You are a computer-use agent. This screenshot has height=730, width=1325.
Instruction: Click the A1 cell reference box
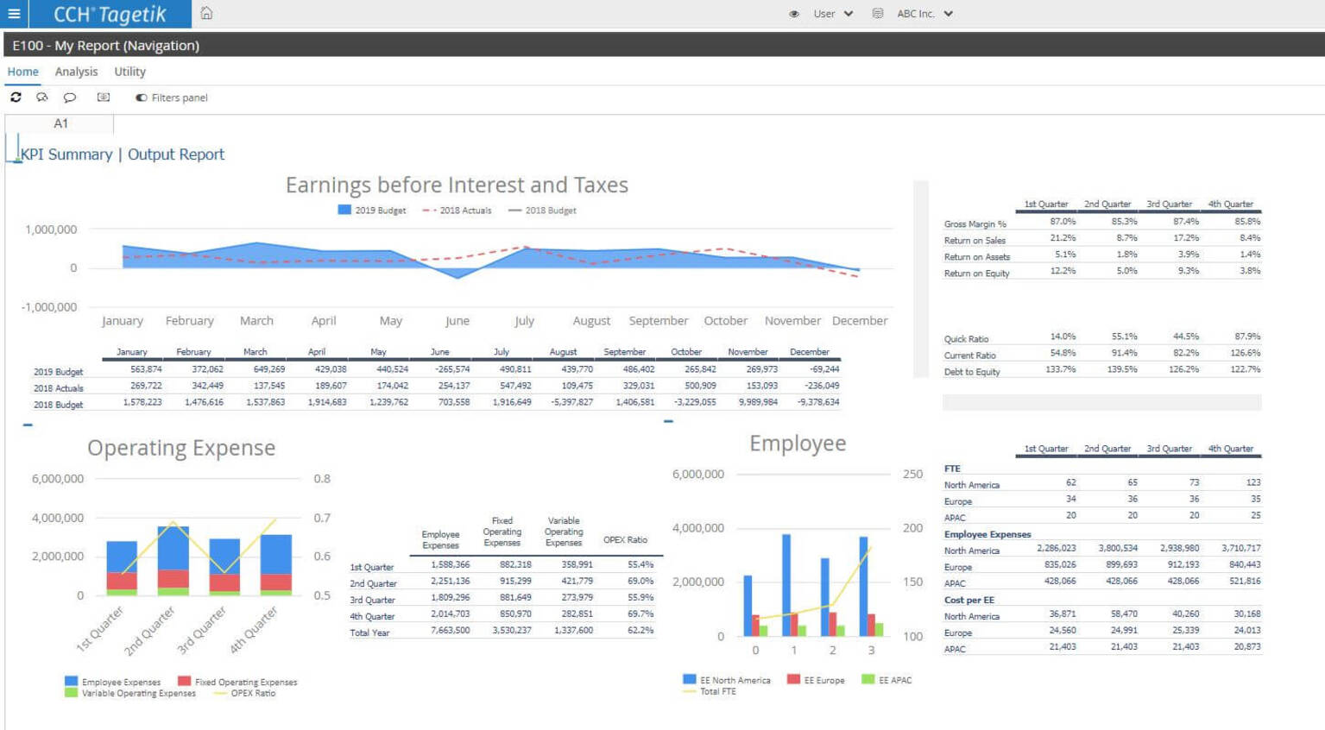coord(60,123)
